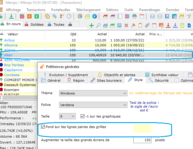Click the Prix v... column header
This screenshot has height=149, width=193.
[x=155, y=34]
